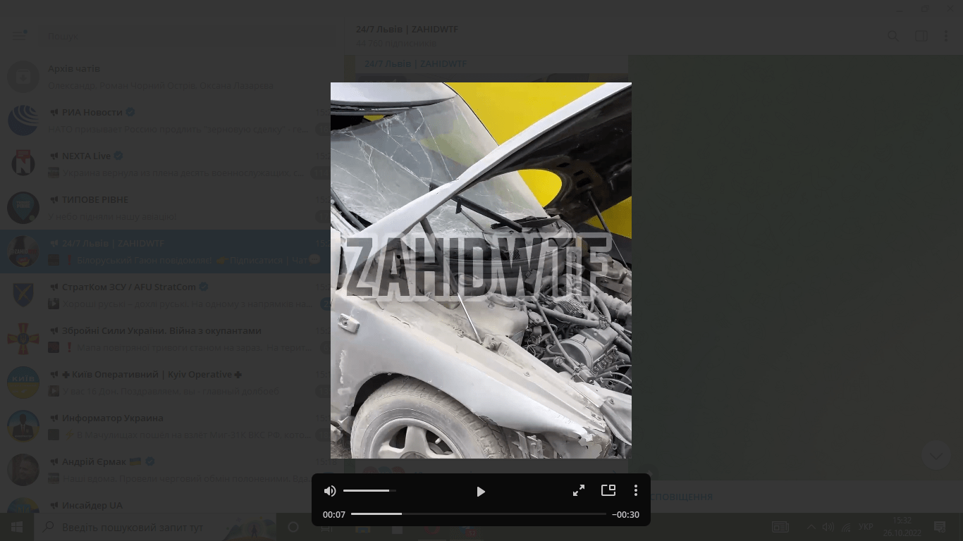
Task: Search within the chat using the magnifier icon
Action: point(893,36)
